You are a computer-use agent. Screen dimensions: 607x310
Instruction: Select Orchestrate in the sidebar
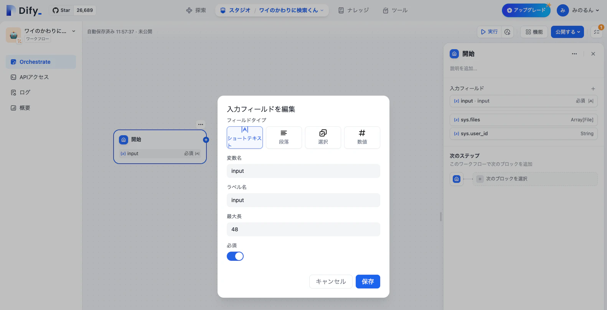(41, 62)
